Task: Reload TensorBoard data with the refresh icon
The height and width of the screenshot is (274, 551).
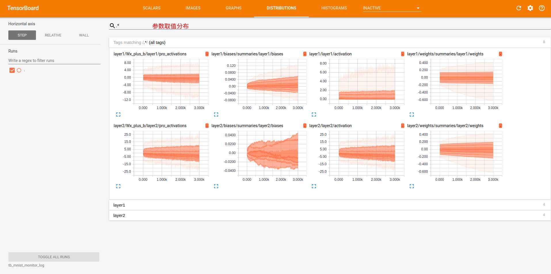Action: 519,8
